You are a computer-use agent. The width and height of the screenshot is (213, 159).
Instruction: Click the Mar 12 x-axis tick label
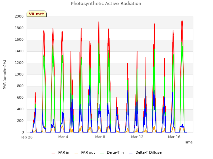click(x=137, y=137)
